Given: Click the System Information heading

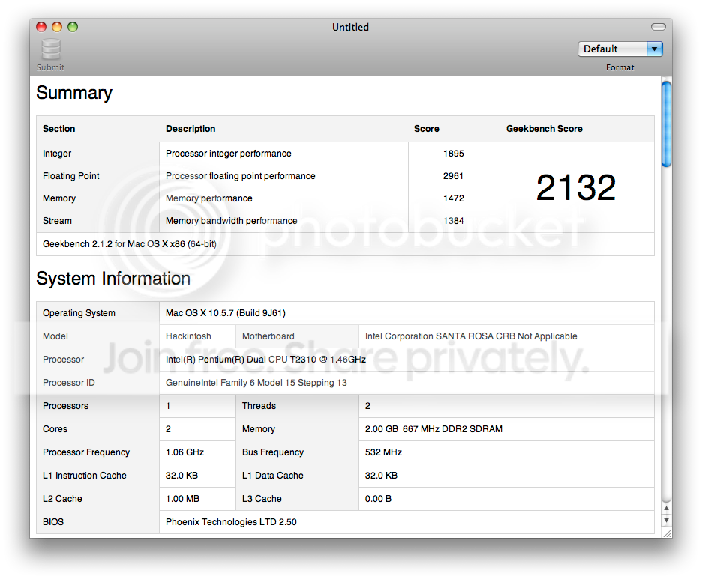Looking at the screenshot, I should pos(113,279).
